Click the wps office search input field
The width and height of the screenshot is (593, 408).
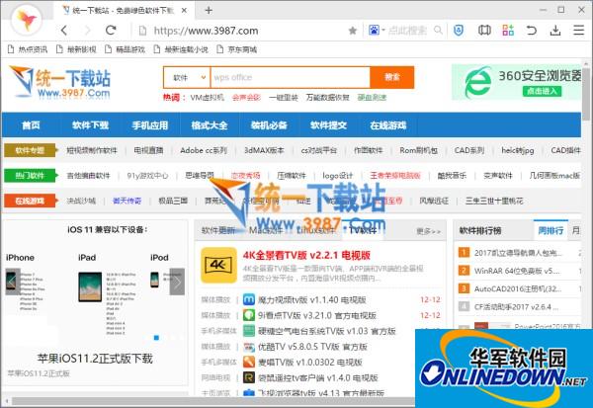(x=289, y=77)
